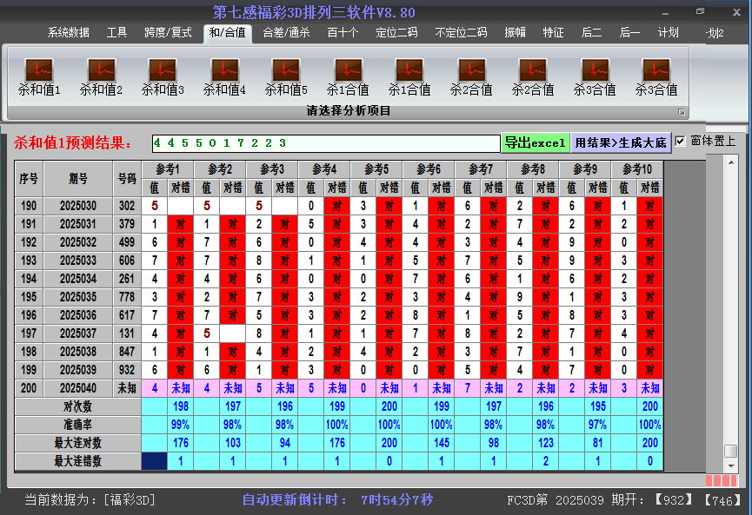Click the table scrollbar down arrow
The height and width of the screenshot is (515, 752).
731,465
